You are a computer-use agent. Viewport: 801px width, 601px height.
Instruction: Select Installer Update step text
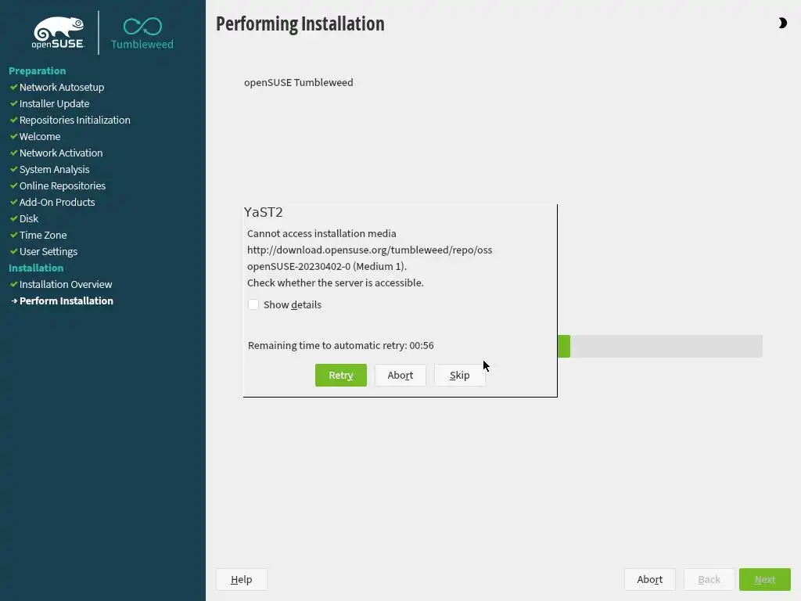[x=54, y=104]
